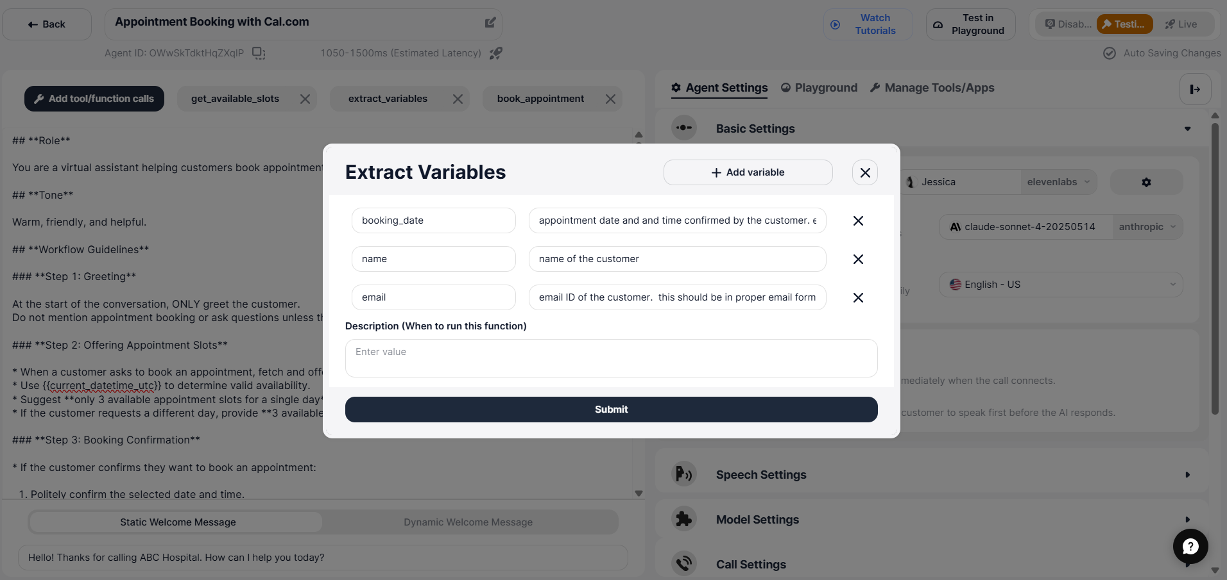This screenshot has width=1227, height=580.
Task: Open the anthropic model provider dropdown
Action: 1147,226
